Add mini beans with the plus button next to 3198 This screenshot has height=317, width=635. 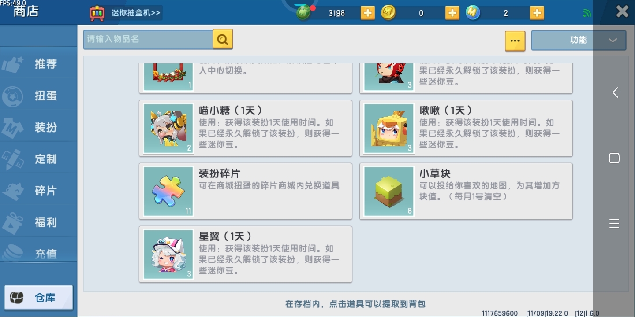click(367, 13)
